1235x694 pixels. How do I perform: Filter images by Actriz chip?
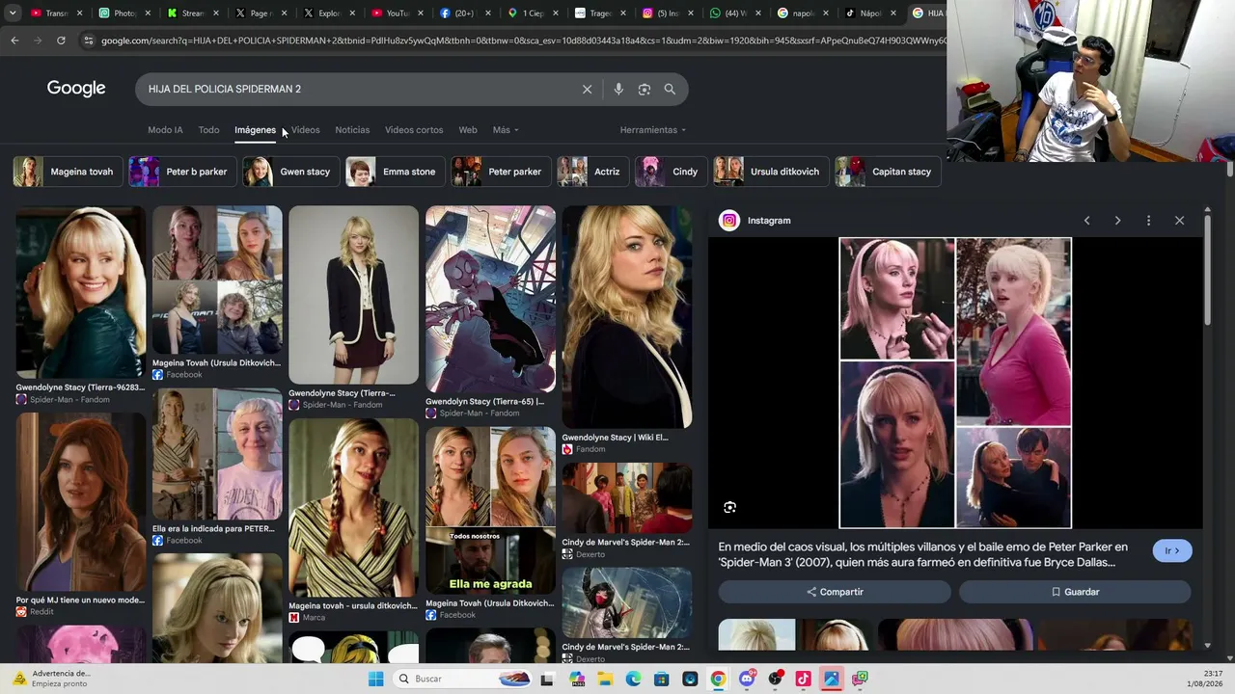593,172
